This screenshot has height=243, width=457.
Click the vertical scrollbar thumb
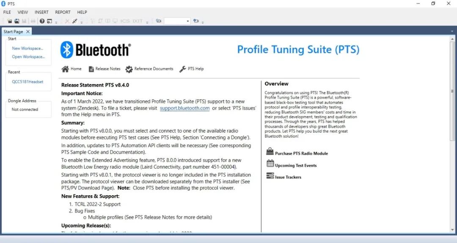(x=452, y=91)
